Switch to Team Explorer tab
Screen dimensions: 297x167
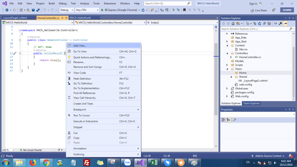pos(251,103)
